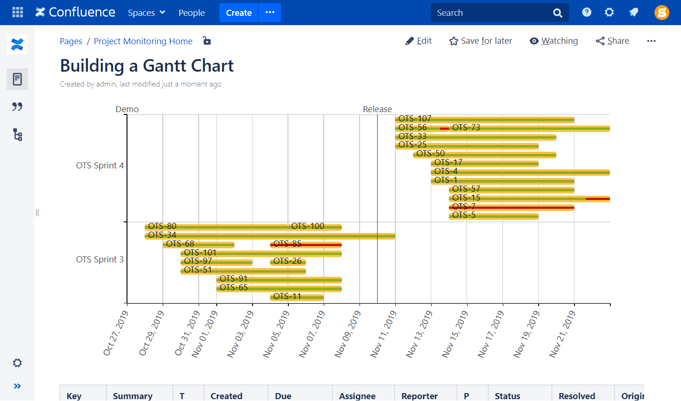Click the page tree icon in sidebar
The image size is (681, 401).
click(17, 134)
